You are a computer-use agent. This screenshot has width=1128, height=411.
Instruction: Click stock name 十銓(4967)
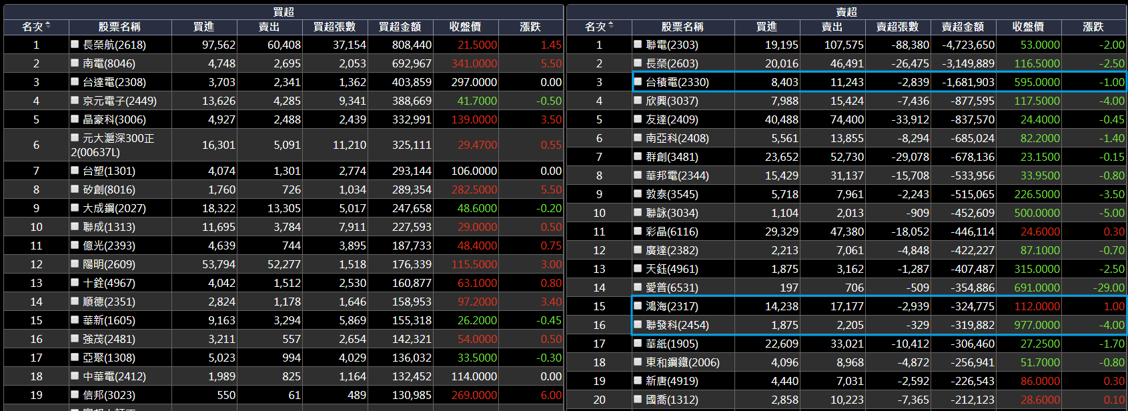pos(109,283)
